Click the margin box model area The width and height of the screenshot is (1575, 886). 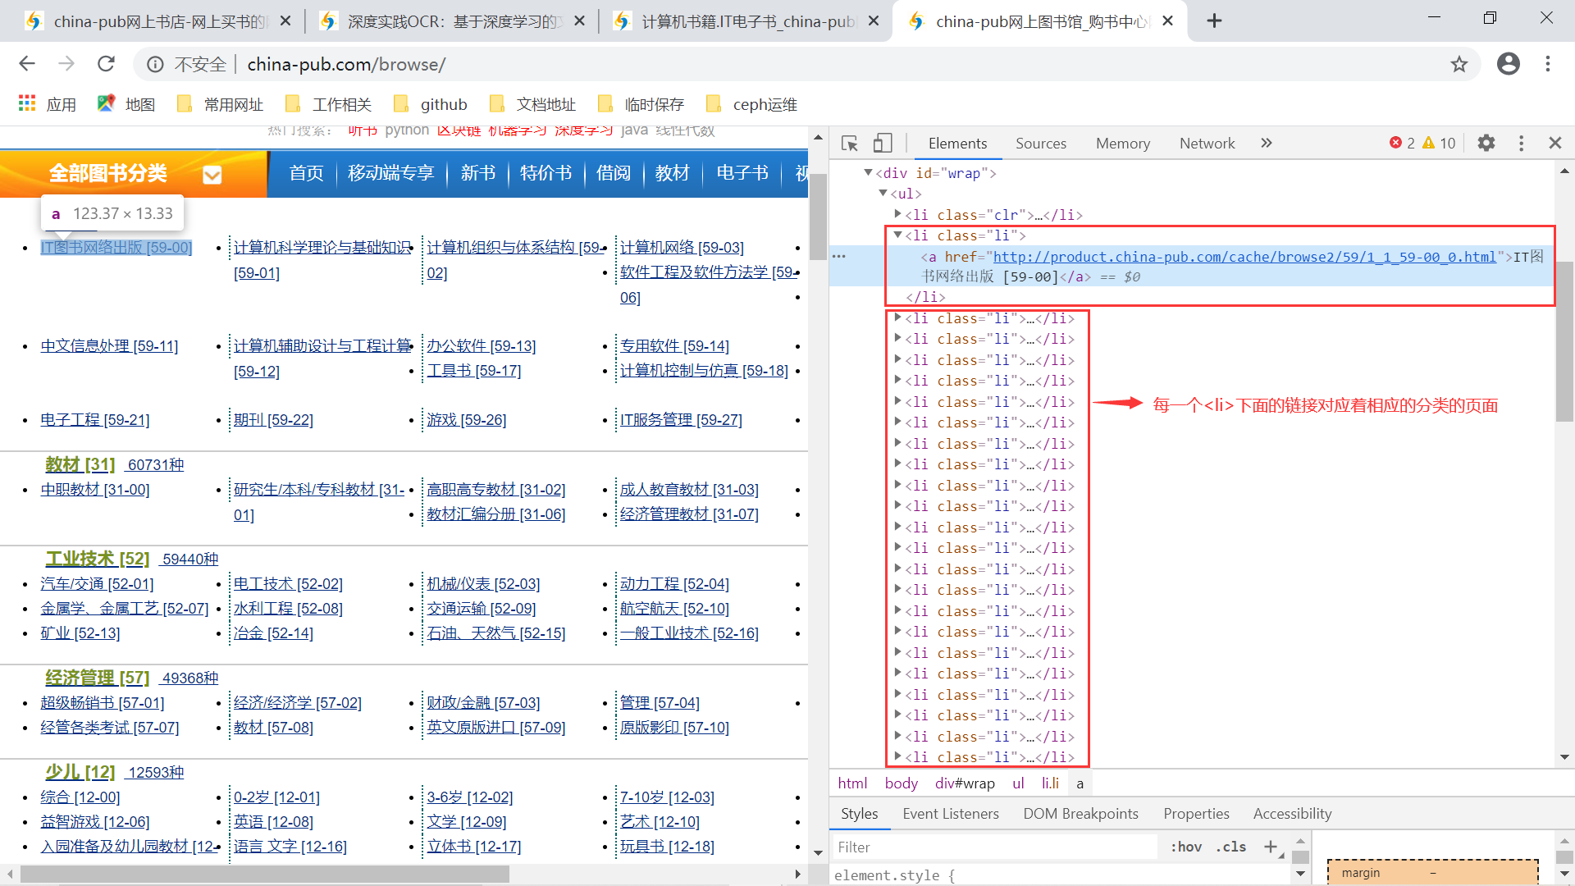1432,873
